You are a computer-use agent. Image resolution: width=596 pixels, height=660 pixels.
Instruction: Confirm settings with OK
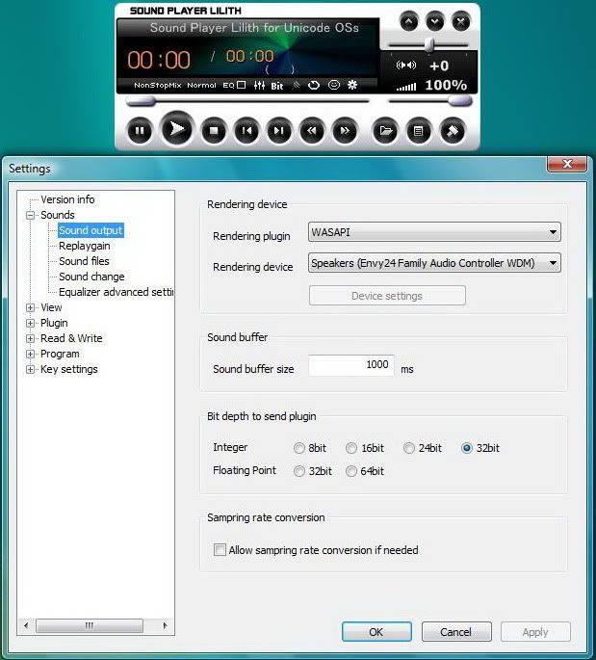coord(376,632)
